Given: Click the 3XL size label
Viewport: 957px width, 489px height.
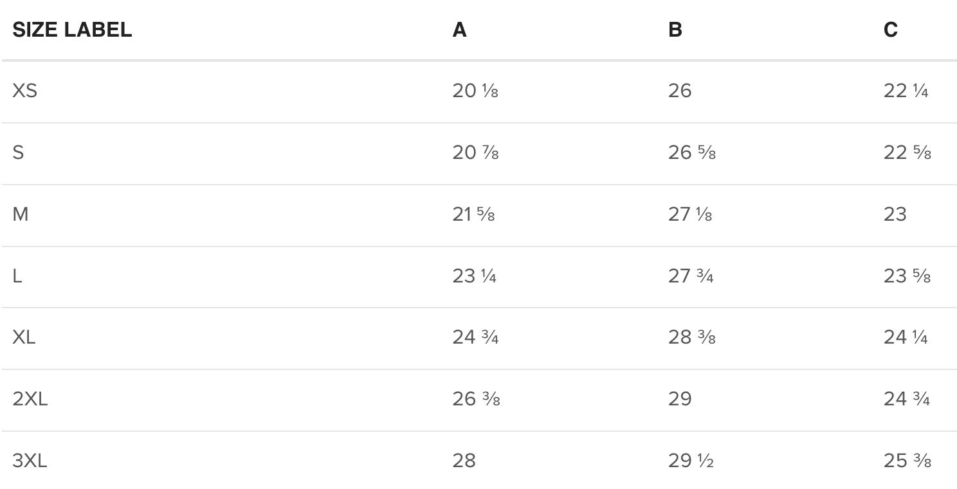Looking at the screenshot, I should point(30,461).
